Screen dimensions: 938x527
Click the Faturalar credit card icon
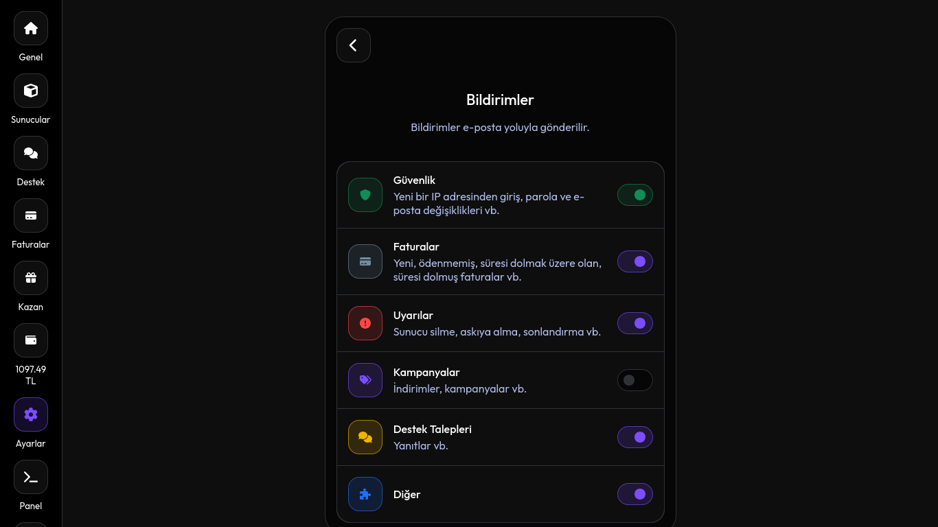tap(30, 215)
